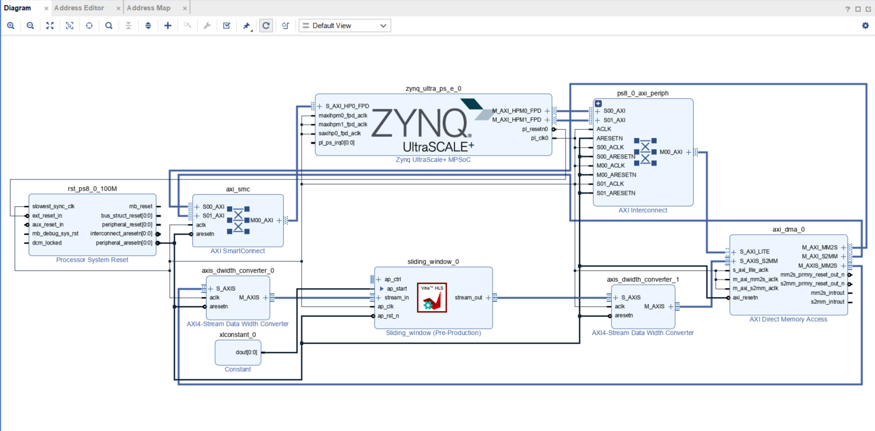This screenshot has width=875, height=431.
Task: Click the Zoom Out toolbar icon
Action: pyautogui.click(x=30, y=26)
